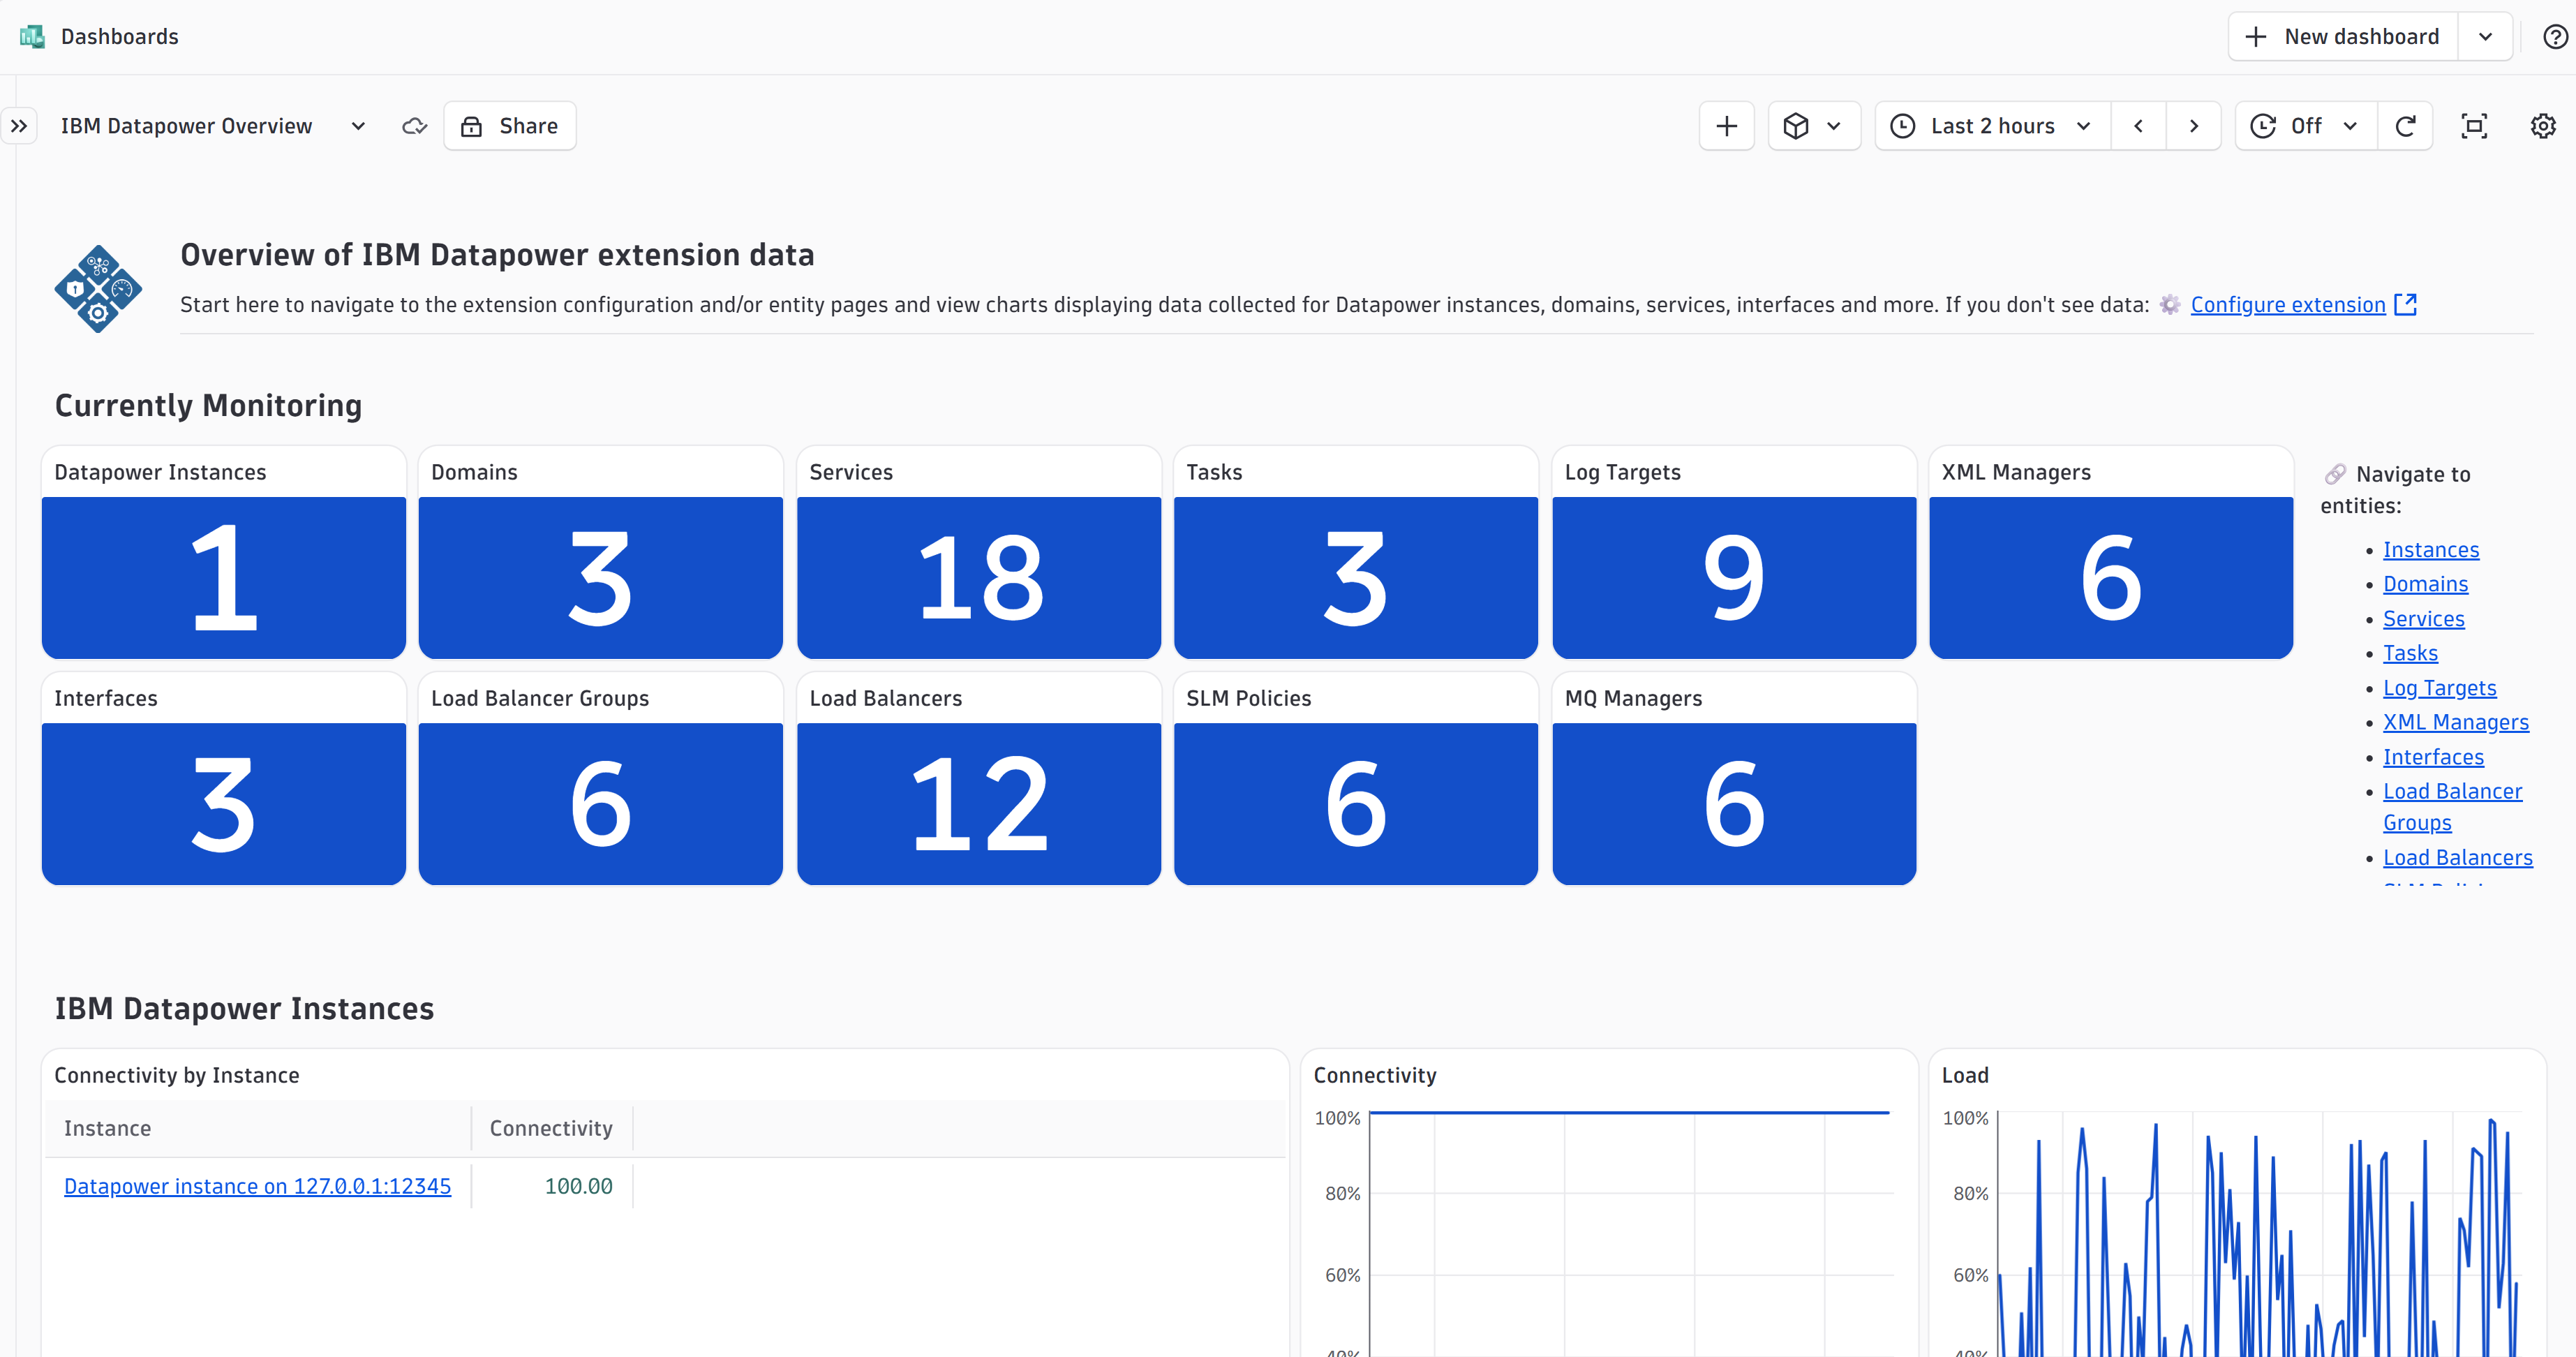Add a tile with plus icon
Viewport: 2576px width, 1357px height.
click(x=1726, y=126)
